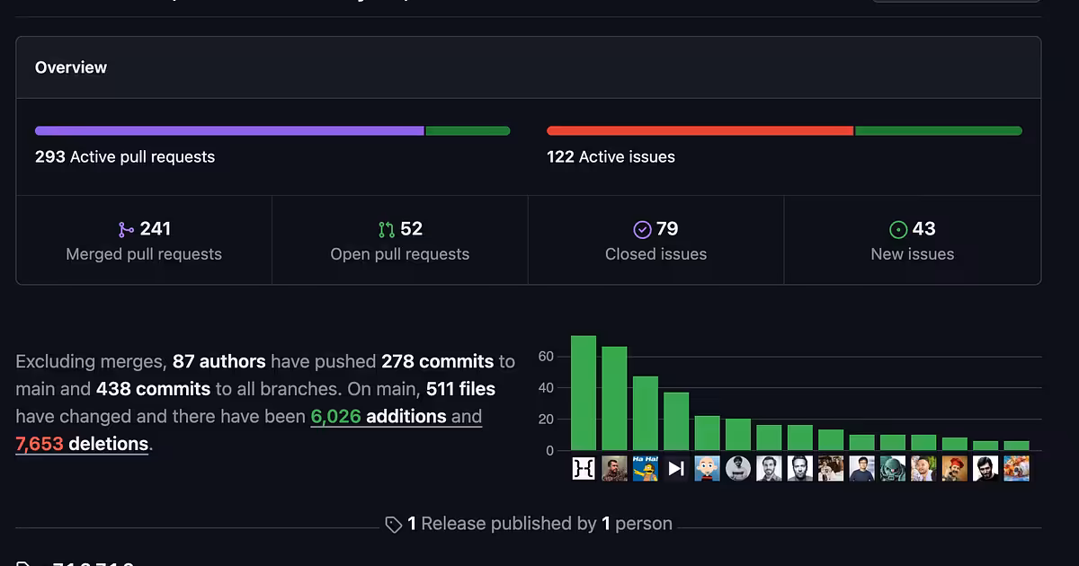This screenshot has width=1079, height=566.
Task: Click the purple merged pull requests icon
Action: coord(126,230)
